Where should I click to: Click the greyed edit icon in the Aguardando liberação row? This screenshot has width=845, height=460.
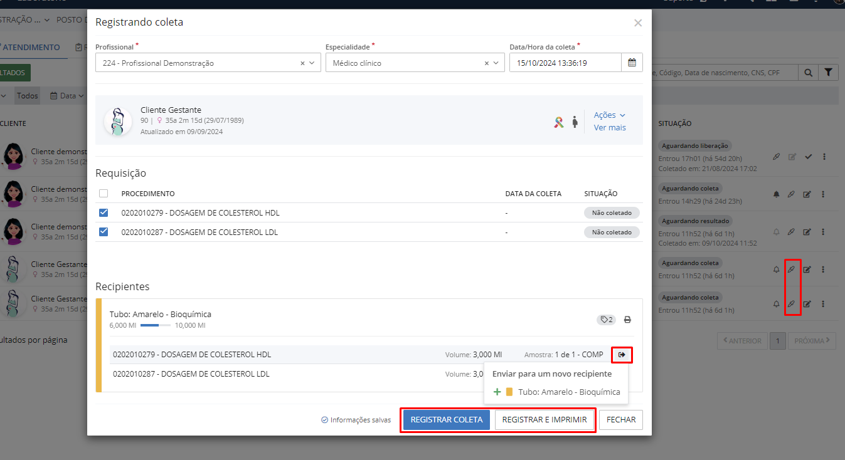point(792,157)
